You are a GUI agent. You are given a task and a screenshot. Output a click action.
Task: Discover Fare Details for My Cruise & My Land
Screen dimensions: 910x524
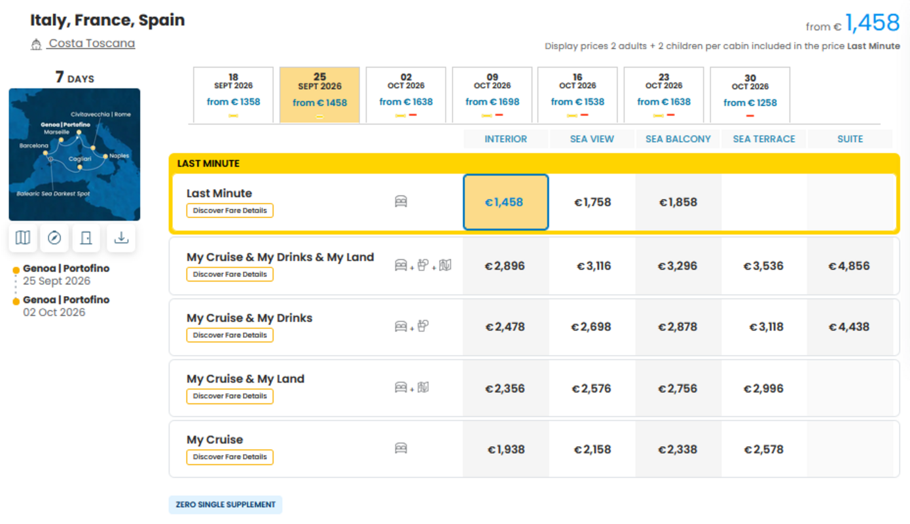(230, 396)
